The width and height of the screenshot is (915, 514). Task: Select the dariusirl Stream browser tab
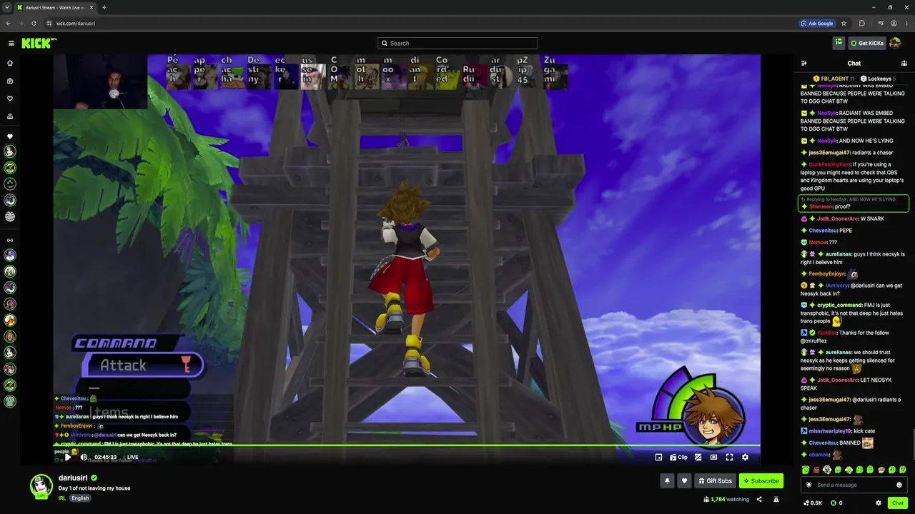[x=56, y=8]
